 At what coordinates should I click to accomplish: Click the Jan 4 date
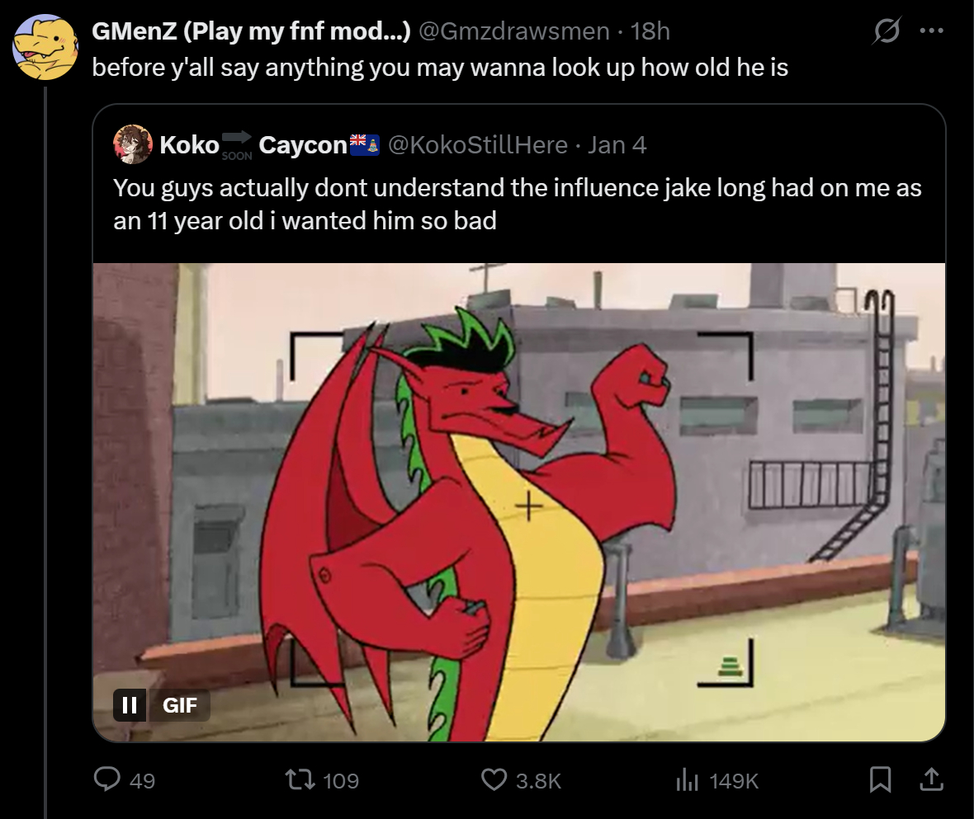pos(617,145)
